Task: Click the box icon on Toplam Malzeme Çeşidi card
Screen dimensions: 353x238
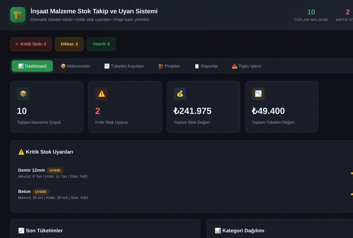Action: pos(23,94)
